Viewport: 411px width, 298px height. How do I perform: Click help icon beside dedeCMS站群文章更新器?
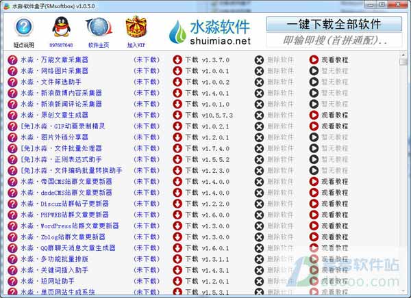click(12, 193)
